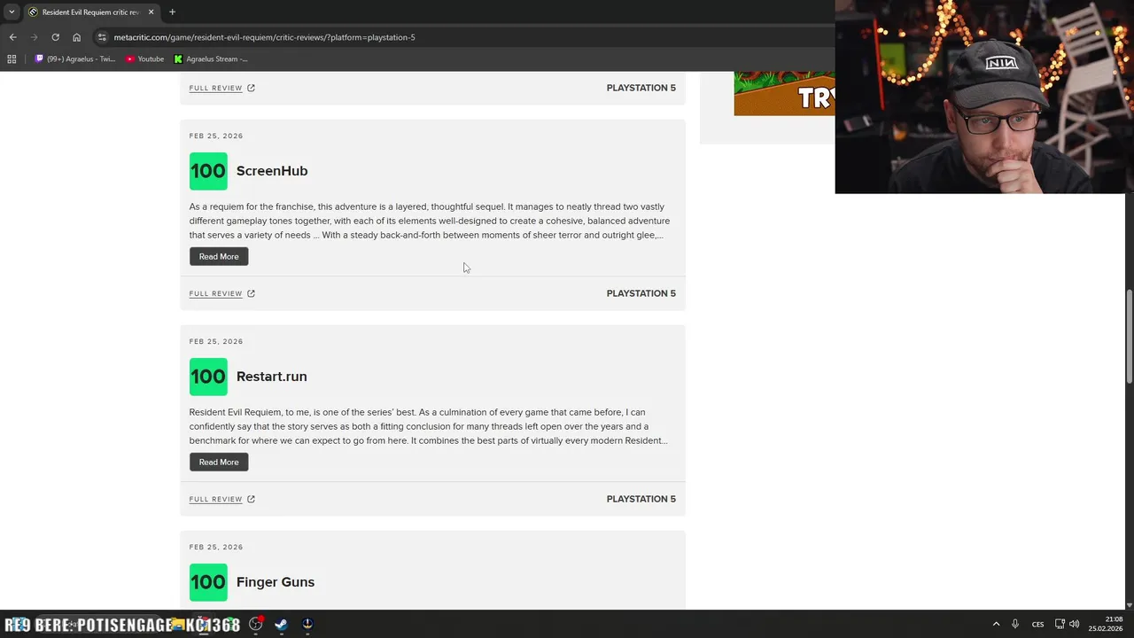Open the Youtube bookmark
Viewport: 1134px width, 638px height.
coord(144,59)
